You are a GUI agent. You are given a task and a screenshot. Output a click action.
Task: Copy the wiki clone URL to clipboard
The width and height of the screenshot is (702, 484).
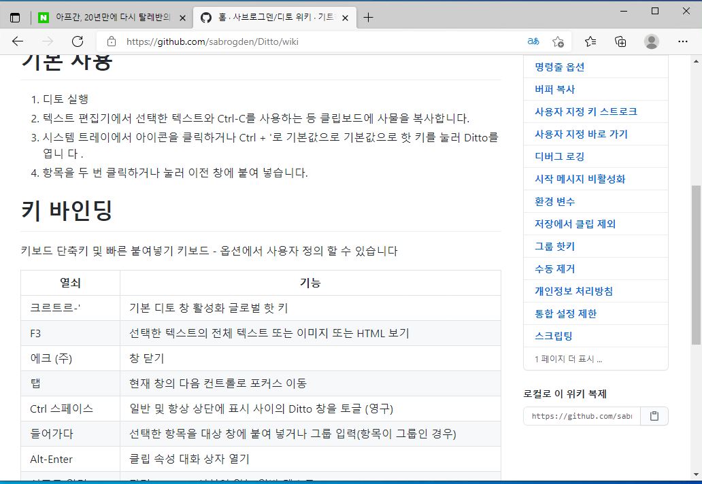pyautogui.click(x=654, y=416)
